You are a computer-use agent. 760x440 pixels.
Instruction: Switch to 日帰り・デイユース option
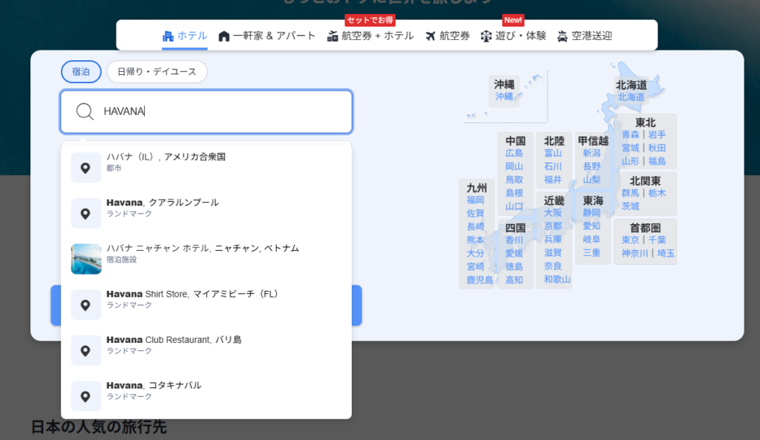[157, 72]
